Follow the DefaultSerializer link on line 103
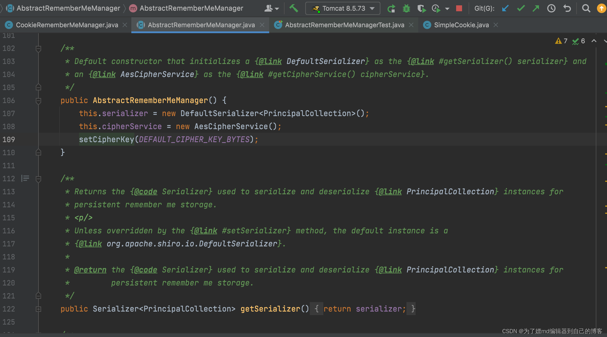607x337 pixels. coord(326,61)
